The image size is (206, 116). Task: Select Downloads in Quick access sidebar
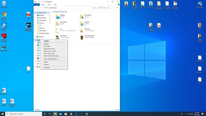tap(42, 18)
